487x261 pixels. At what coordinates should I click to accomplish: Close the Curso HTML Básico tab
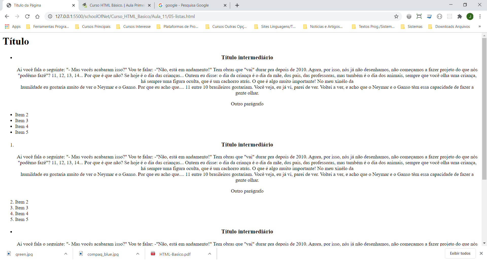pos(149,5)
